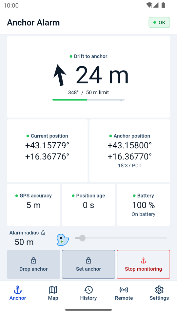Tap the cellular signal icon

click(x=156, y=5)
